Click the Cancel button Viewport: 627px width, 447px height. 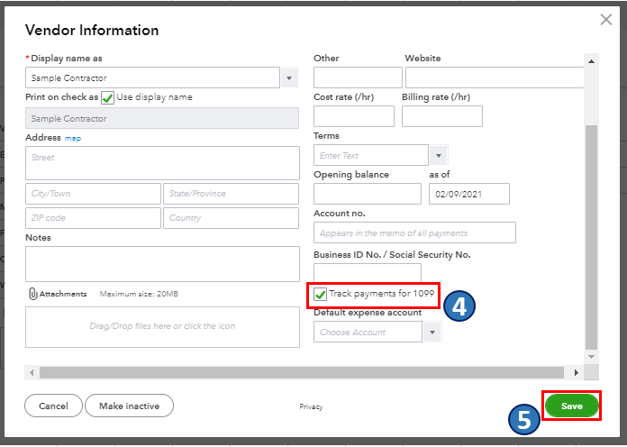tap(53, 406)
